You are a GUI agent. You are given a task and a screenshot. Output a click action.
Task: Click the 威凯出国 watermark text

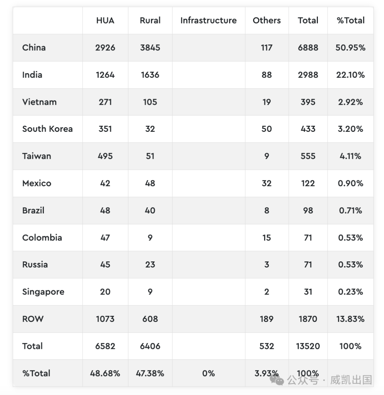(351, 380)
